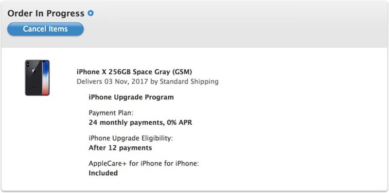Click the Standard Shipping text
The height and width of the screenshot is (193, 389).
189,81
